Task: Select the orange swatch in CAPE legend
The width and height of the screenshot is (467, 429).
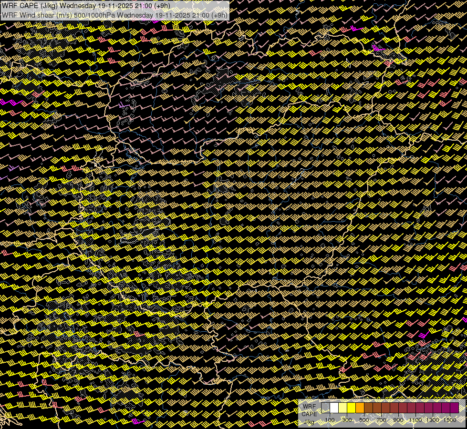Action: coord(360,408)
